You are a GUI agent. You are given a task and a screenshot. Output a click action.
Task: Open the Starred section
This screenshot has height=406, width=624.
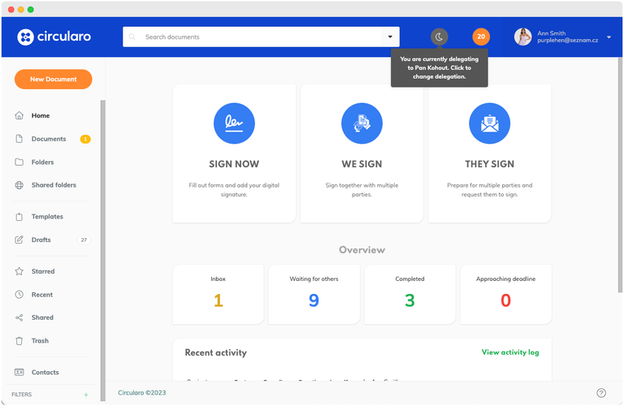43,271
